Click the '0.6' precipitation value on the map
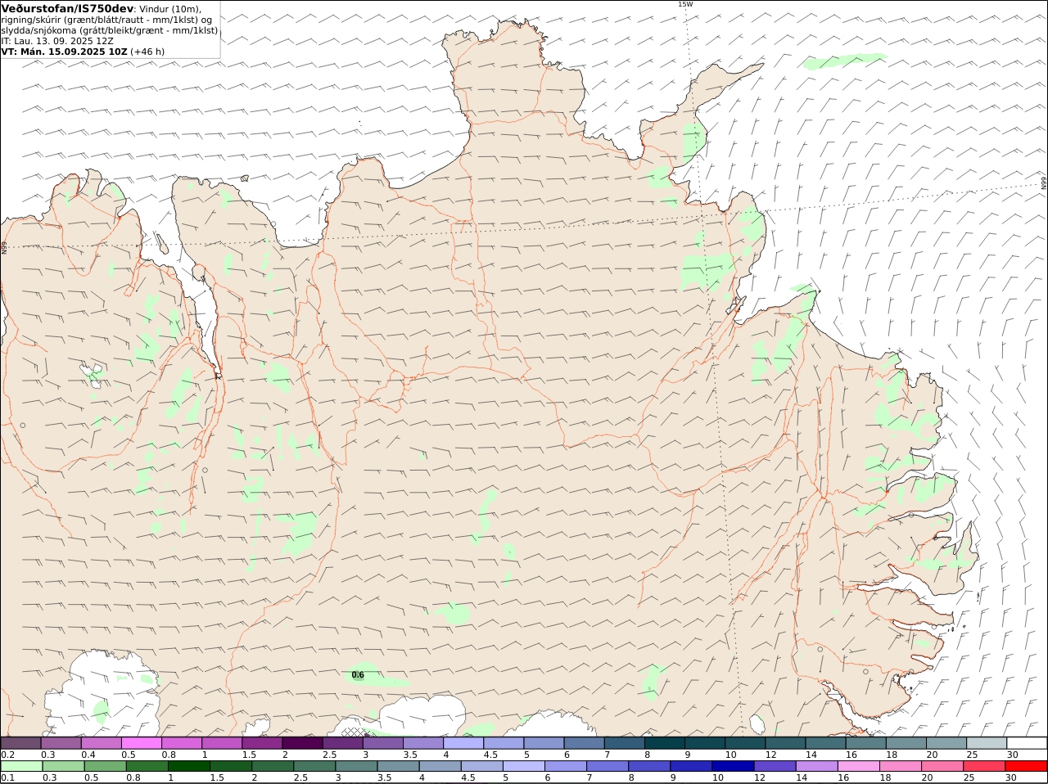Viewport: 1048px width, 784px height. pyautogui.click(x=358, y=675)
